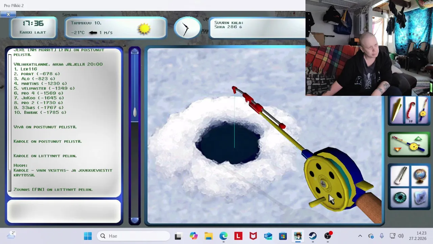Open Outlook from taskbar
The height and width of the screenshot is (244, 433).
point(268,236)
